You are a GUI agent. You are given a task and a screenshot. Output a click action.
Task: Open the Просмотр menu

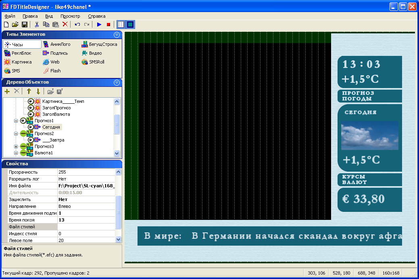(x=70, y=16)
